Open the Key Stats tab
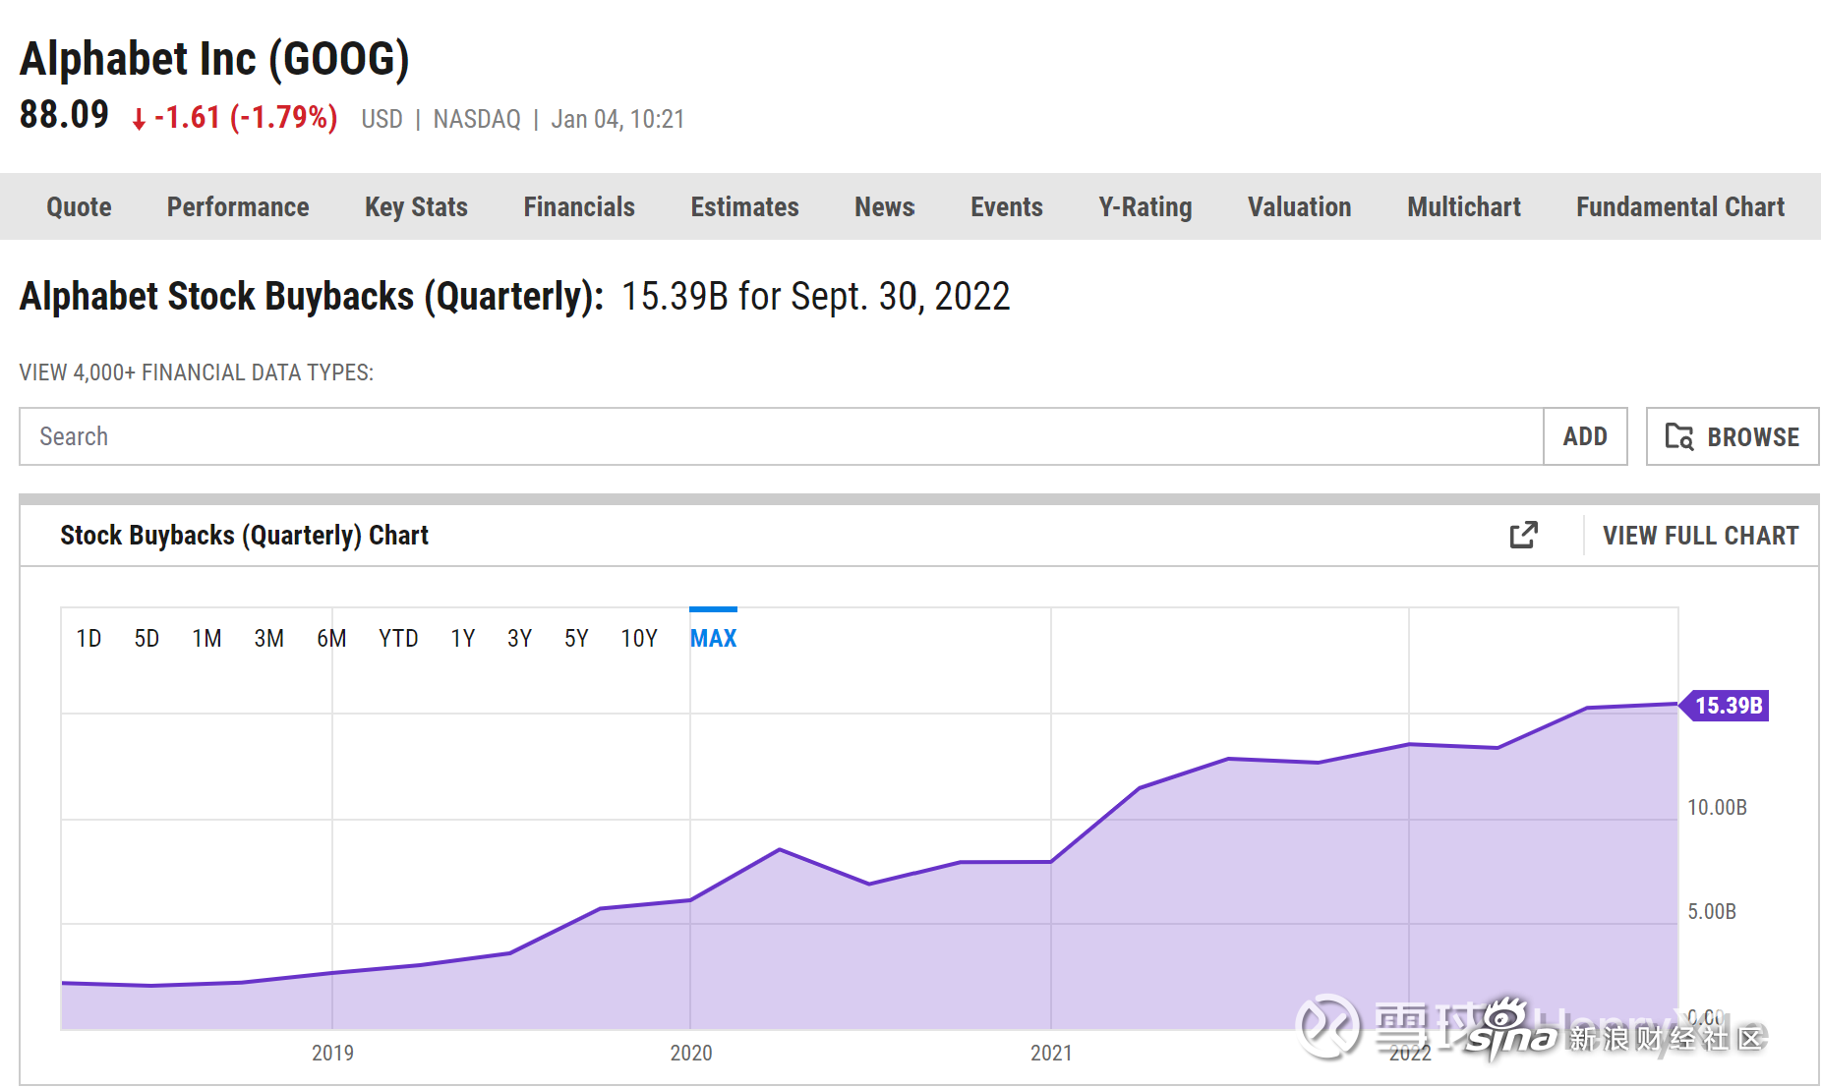The width and height of the screenshot is (1821, 1087). pyautogui.click(x=416, y=206)
